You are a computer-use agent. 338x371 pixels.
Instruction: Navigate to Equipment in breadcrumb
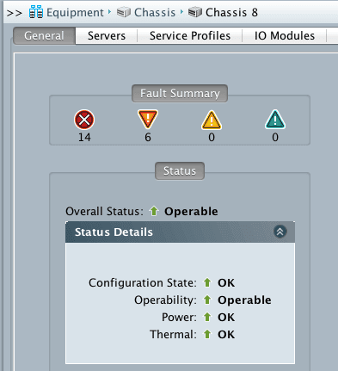[x=75, y=12]
